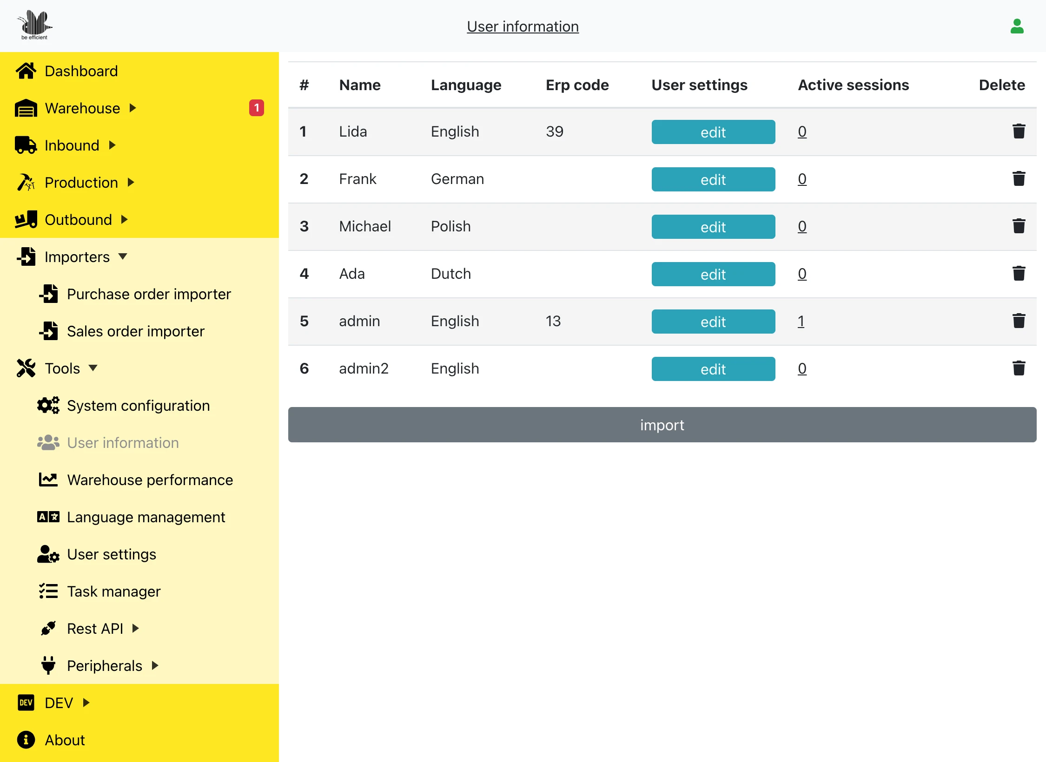
Task: Click the Tools wrench icon
Action: tap(26, 368)
